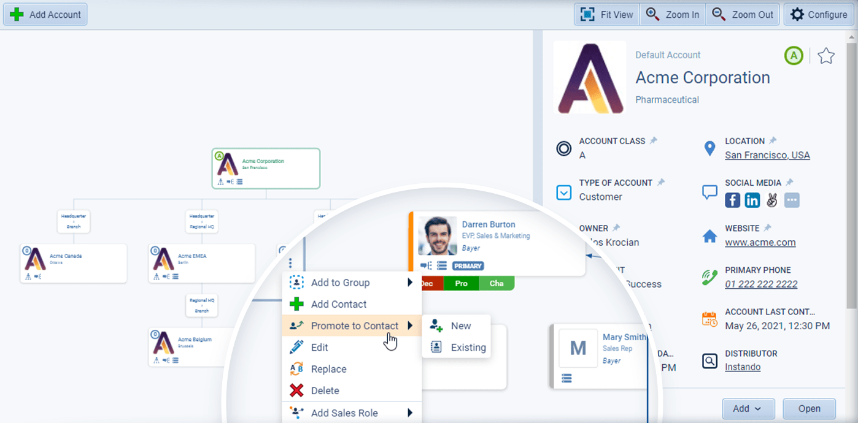Select the Acme Corporation org chart node

[x=265, y=168]
